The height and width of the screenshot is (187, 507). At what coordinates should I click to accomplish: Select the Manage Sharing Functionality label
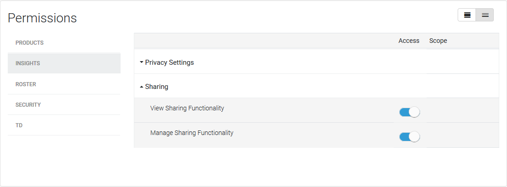pyautogui.click(x=192, y=133)
